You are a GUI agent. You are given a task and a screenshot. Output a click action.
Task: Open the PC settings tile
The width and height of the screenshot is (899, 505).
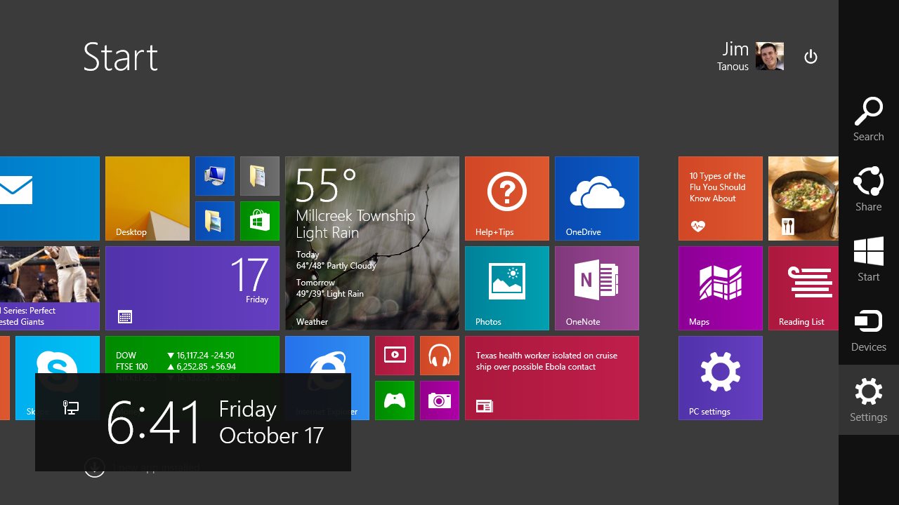coord(721,378)
